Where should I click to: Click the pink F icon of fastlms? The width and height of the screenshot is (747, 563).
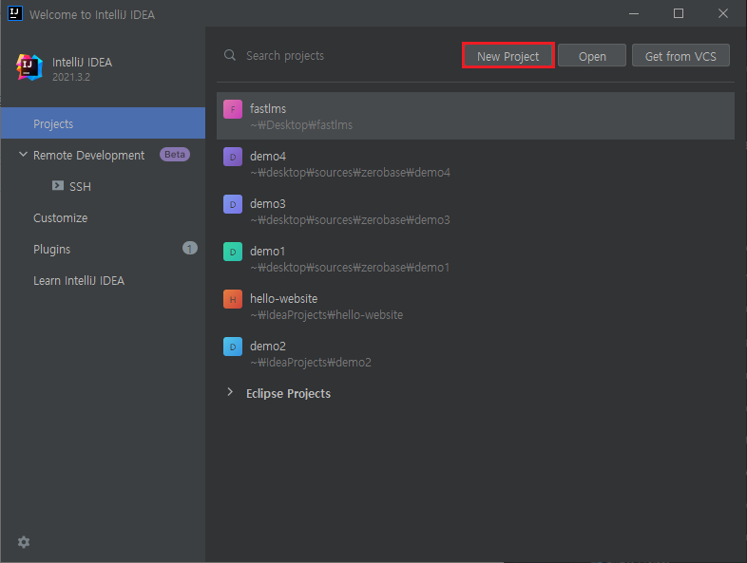(233, 109)
